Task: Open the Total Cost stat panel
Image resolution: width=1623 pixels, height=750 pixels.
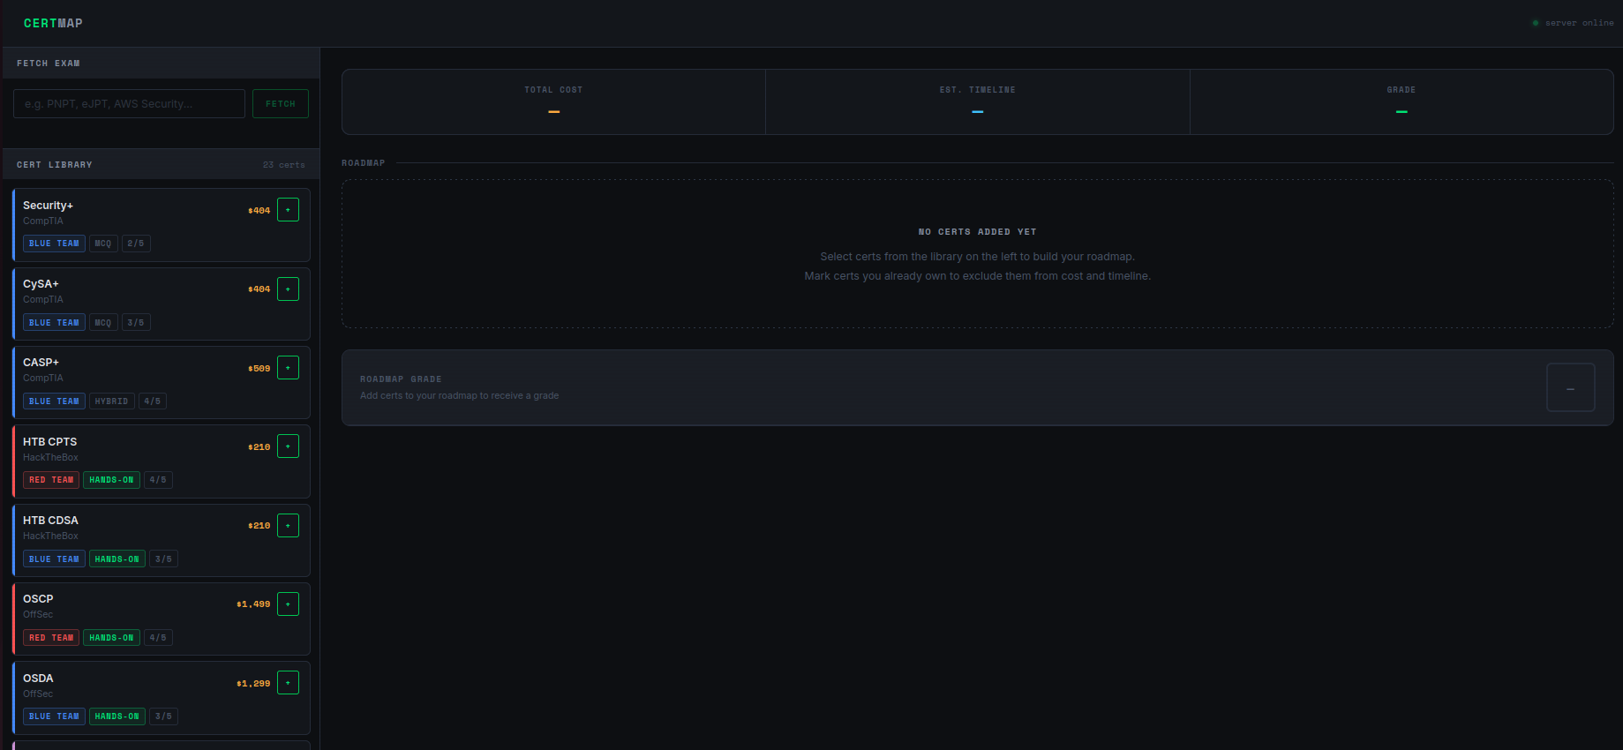Action: [553, 101]
